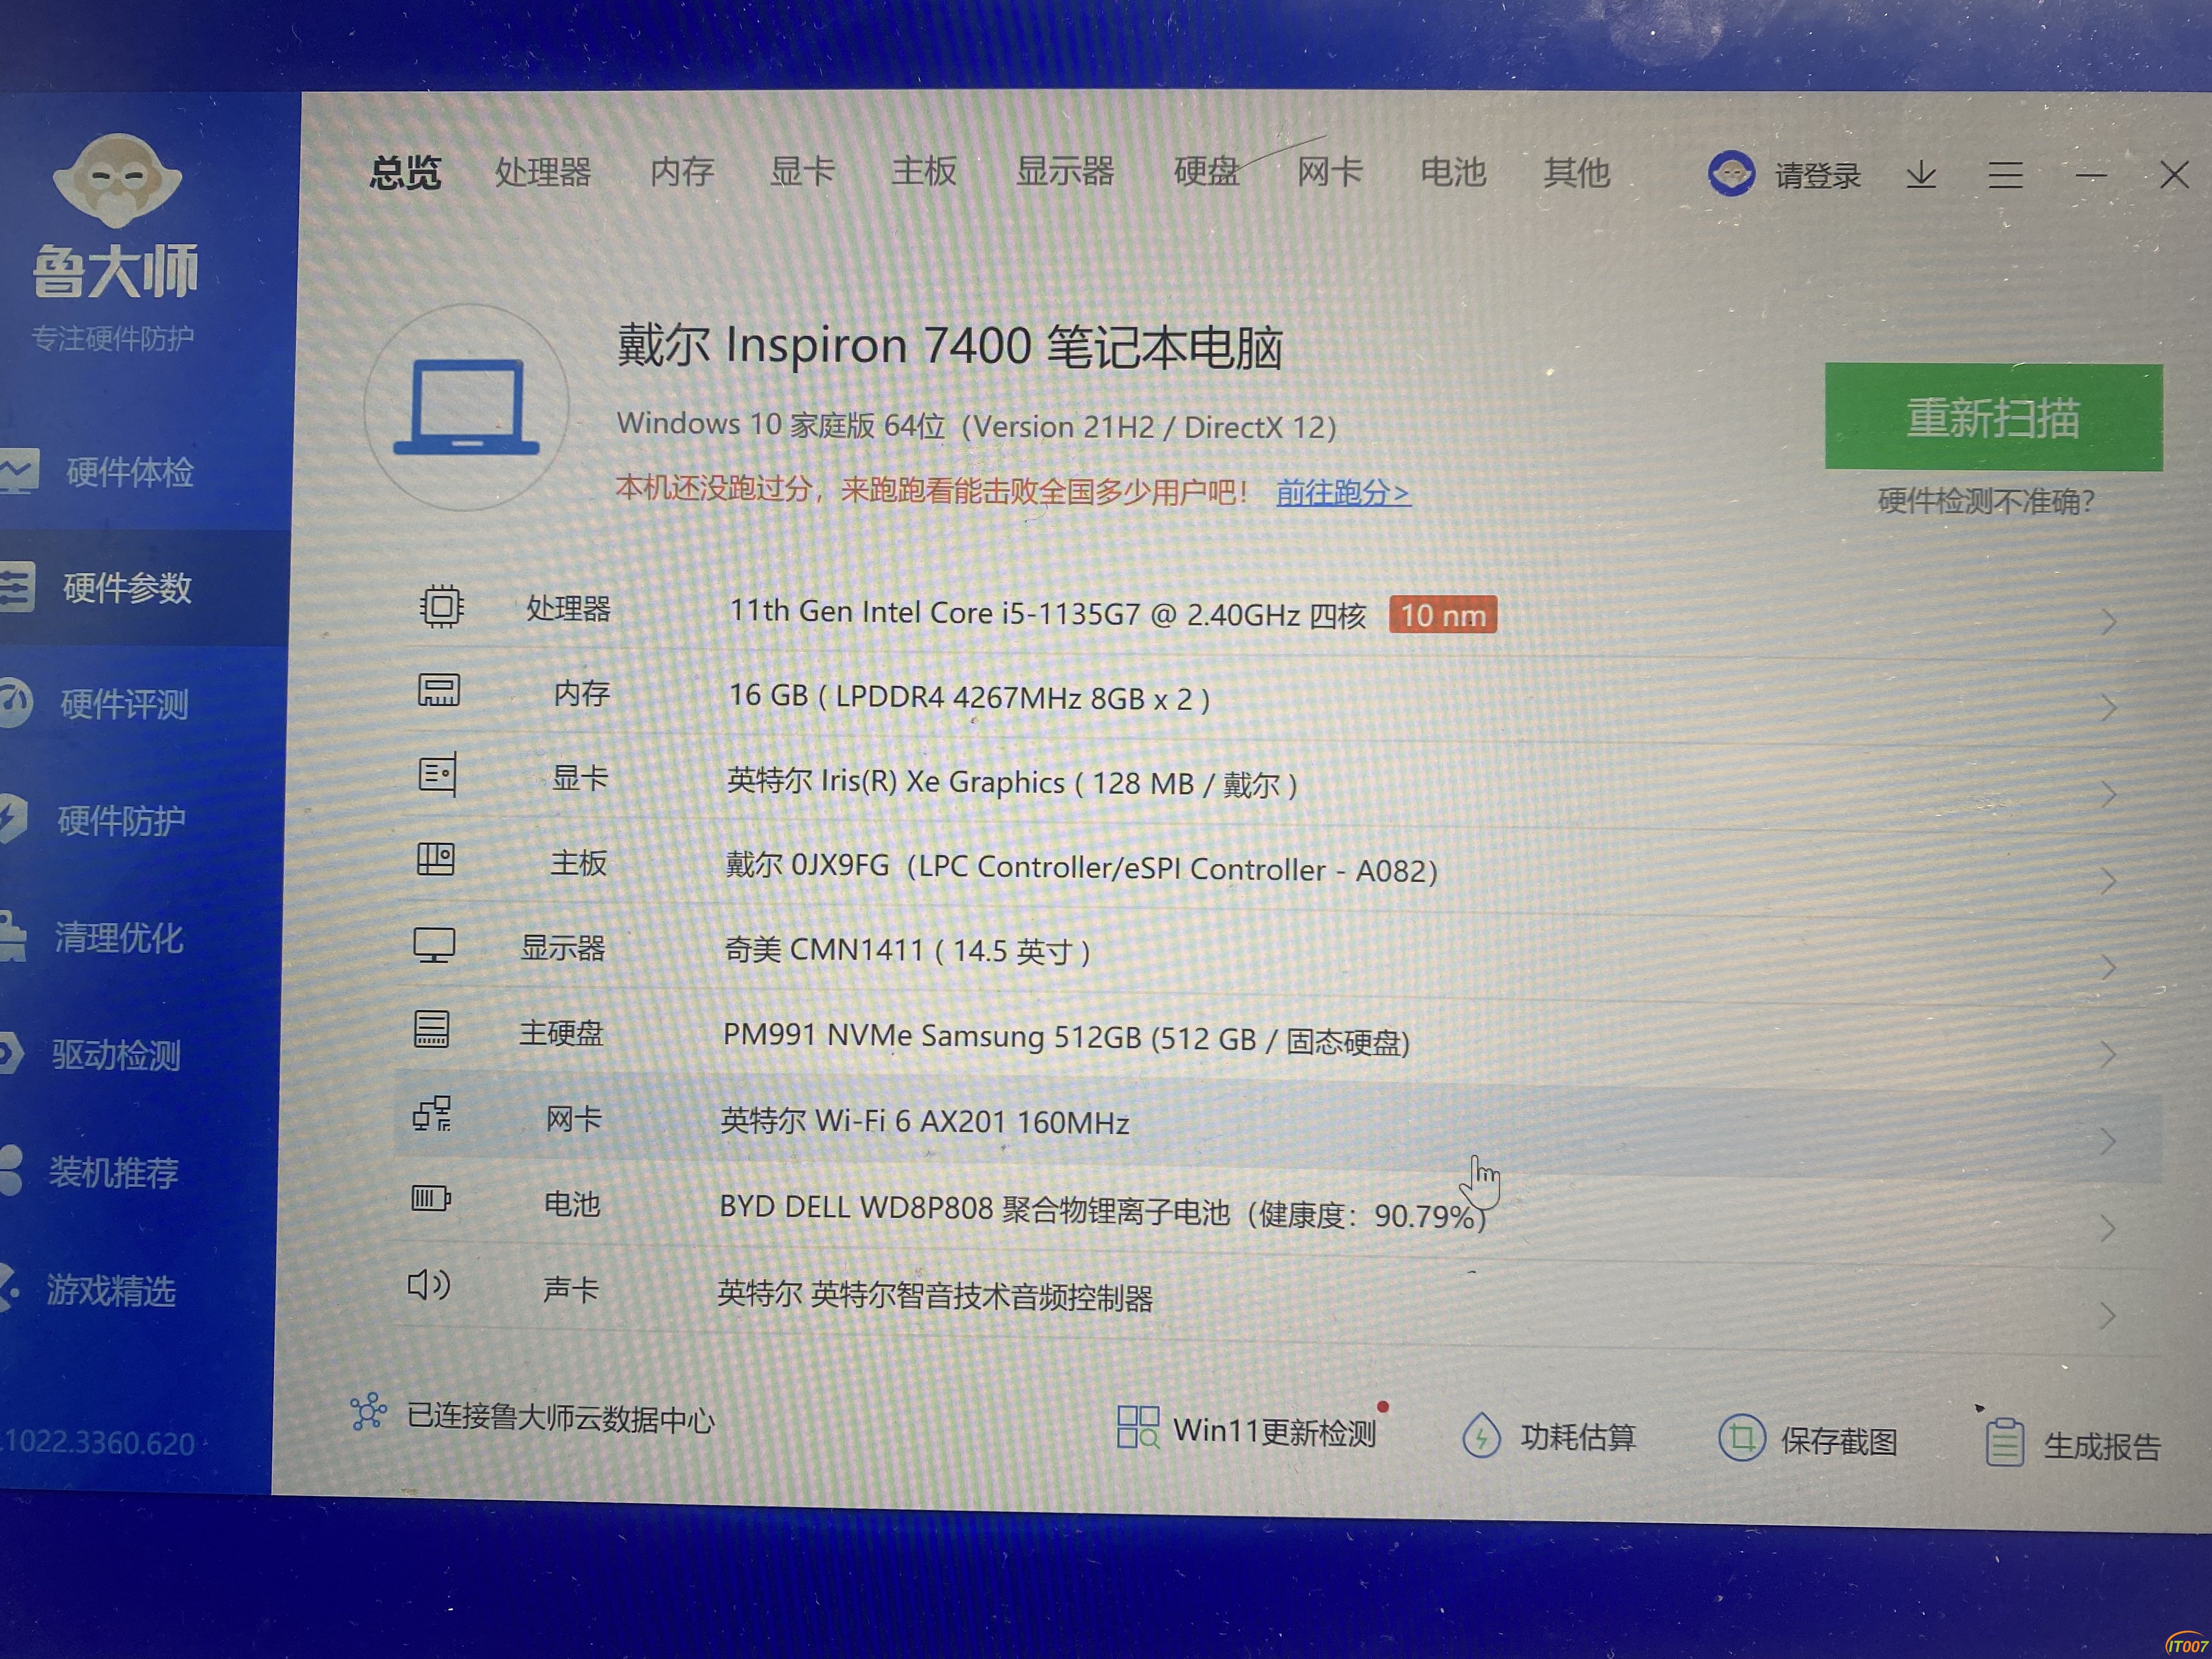Viewport: 2212px width, 1659px height.
Task: Click the 主硬盘 disk icon
Action: click(x=432, y=1029)
